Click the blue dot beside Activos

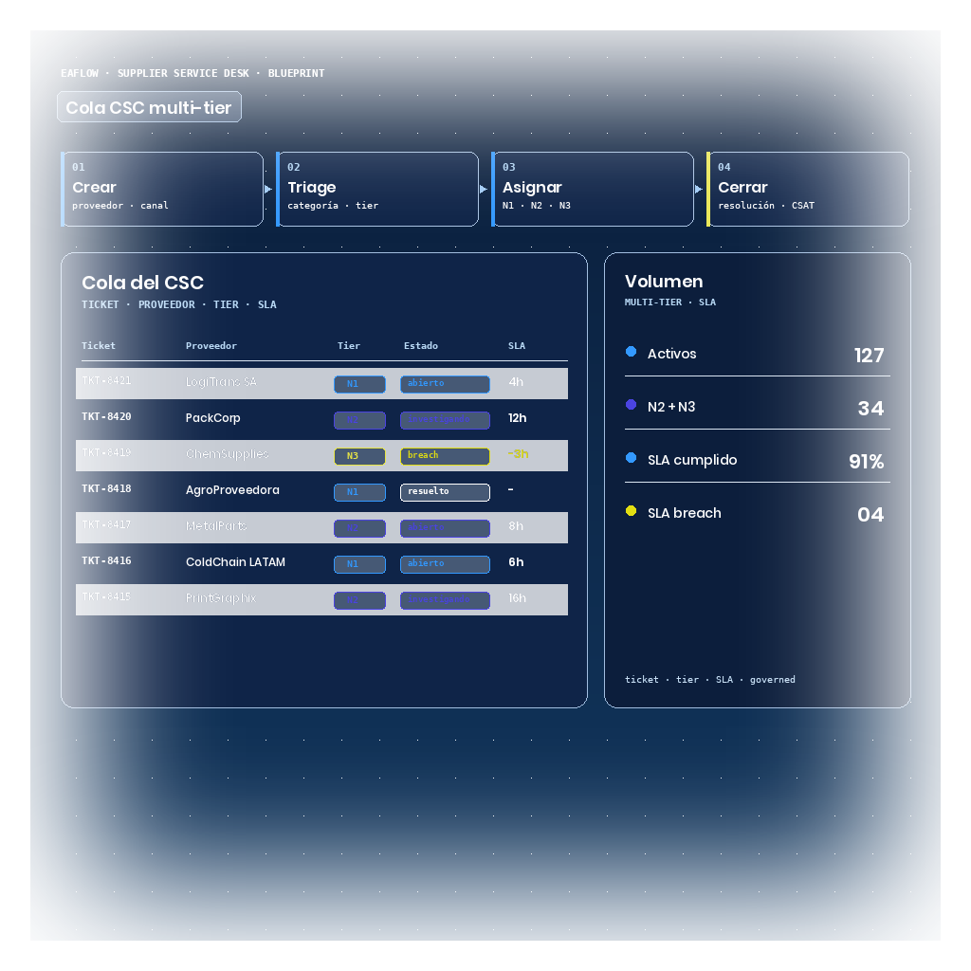631,352
